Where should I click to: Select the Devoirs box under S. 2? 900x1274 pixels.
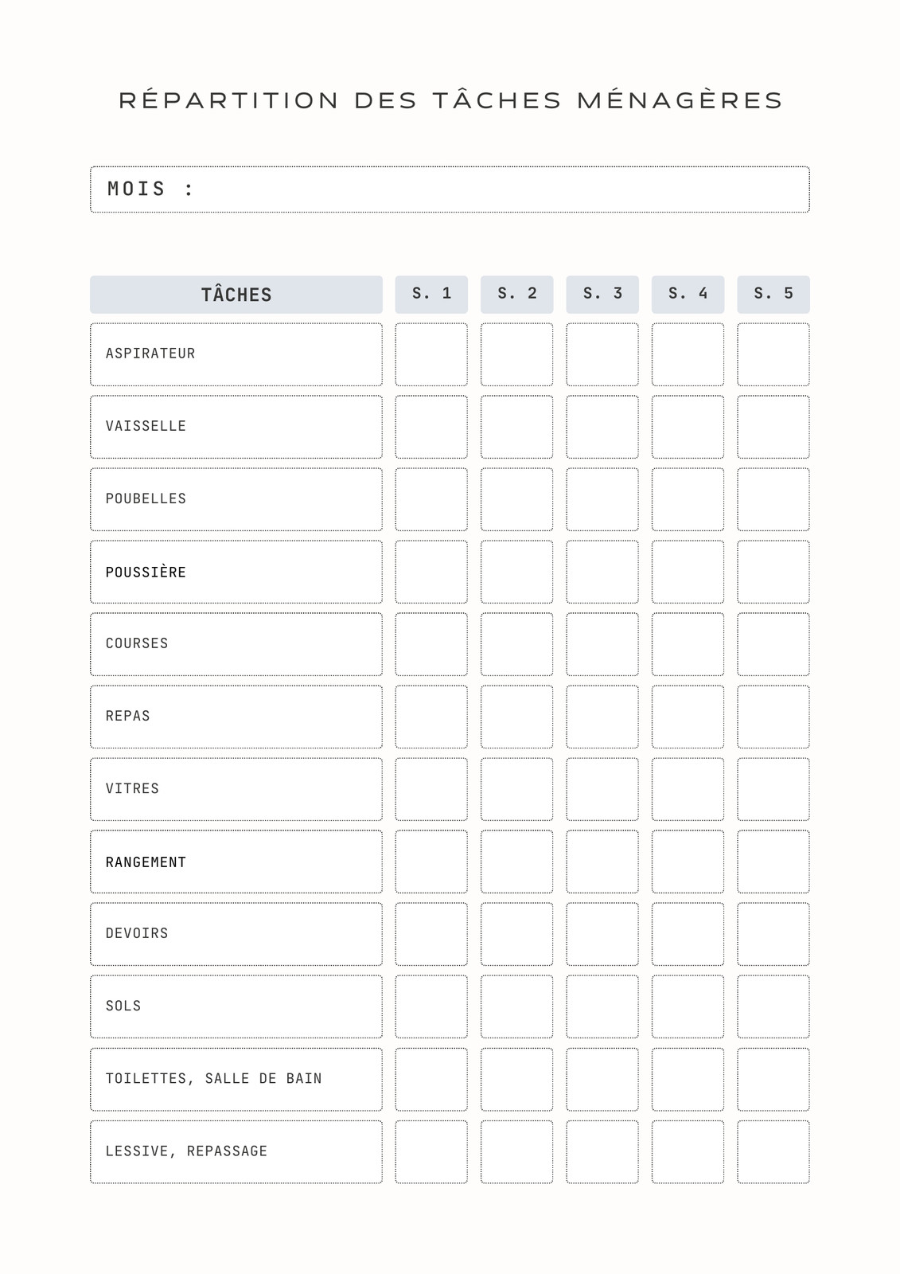(516, 934)
